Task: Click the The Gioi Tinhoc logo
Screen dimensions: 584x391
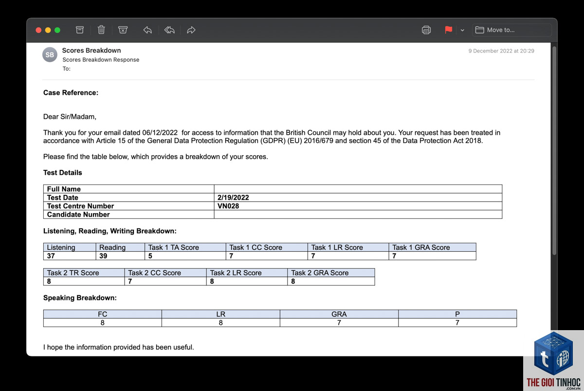Action: [x=554, y=360]
